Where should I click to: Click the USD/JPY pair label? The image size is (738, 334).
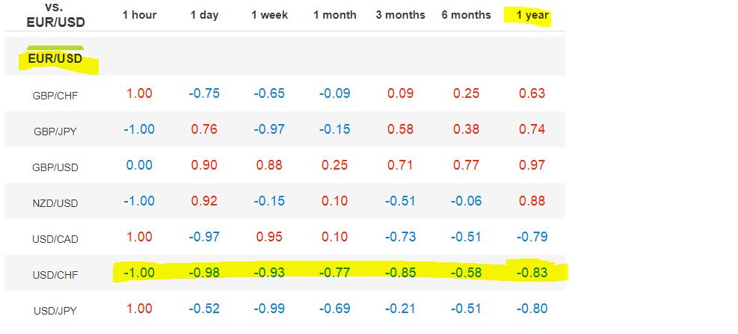[x=55, y=311]
